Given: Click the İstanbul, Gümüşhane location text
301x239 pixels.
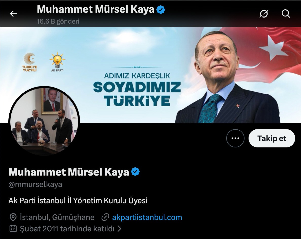Looking at the screenshot, I should coord(57,217).
